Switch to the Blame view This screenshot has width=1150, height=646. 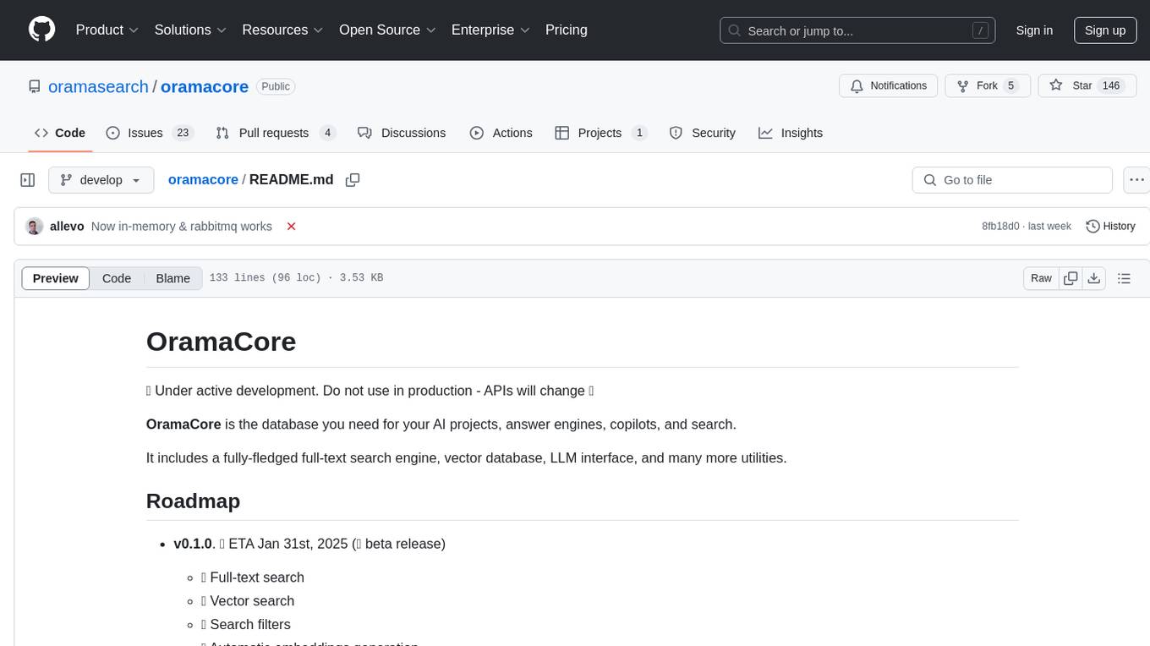coord(173,278)
